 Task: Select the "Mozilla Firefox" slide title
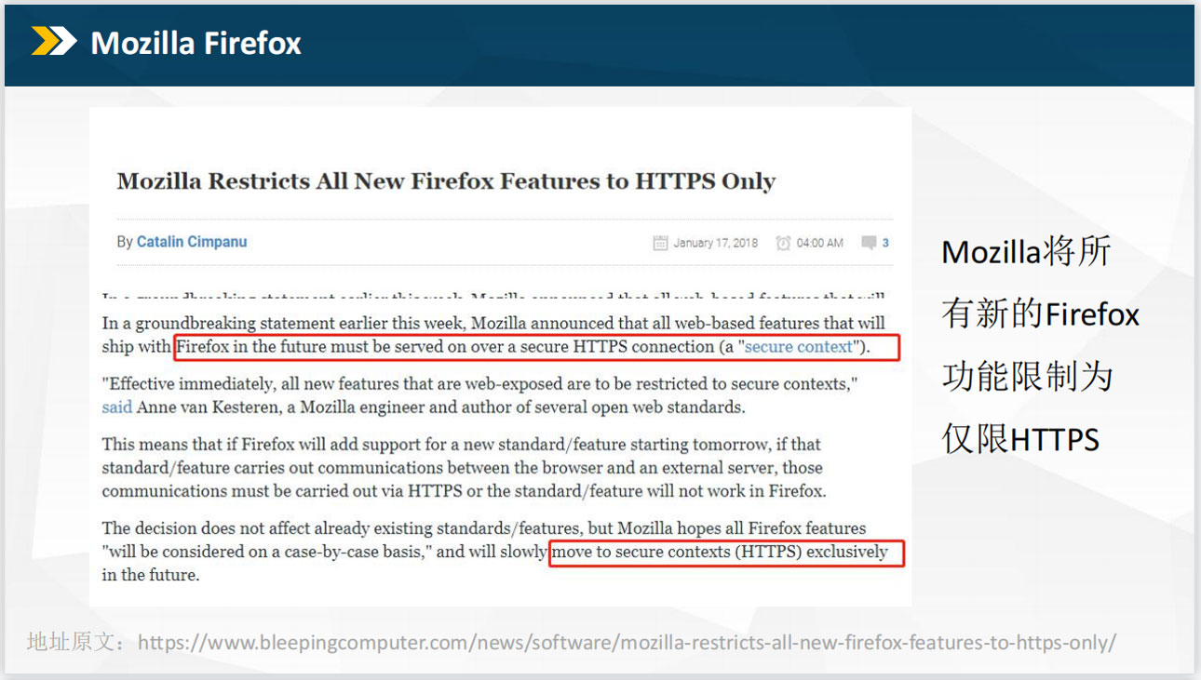click(x=196, y=43)
